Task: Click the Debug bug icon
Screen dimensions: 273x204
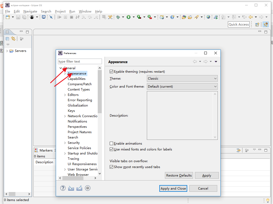Action: click(118, 17)
